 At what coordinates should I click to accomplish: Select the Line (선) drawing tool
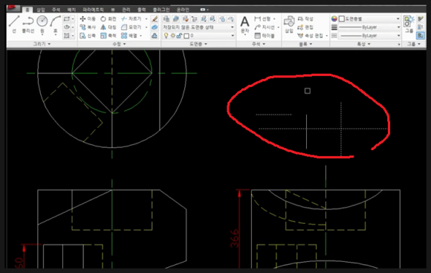click(x=13, y=25)
